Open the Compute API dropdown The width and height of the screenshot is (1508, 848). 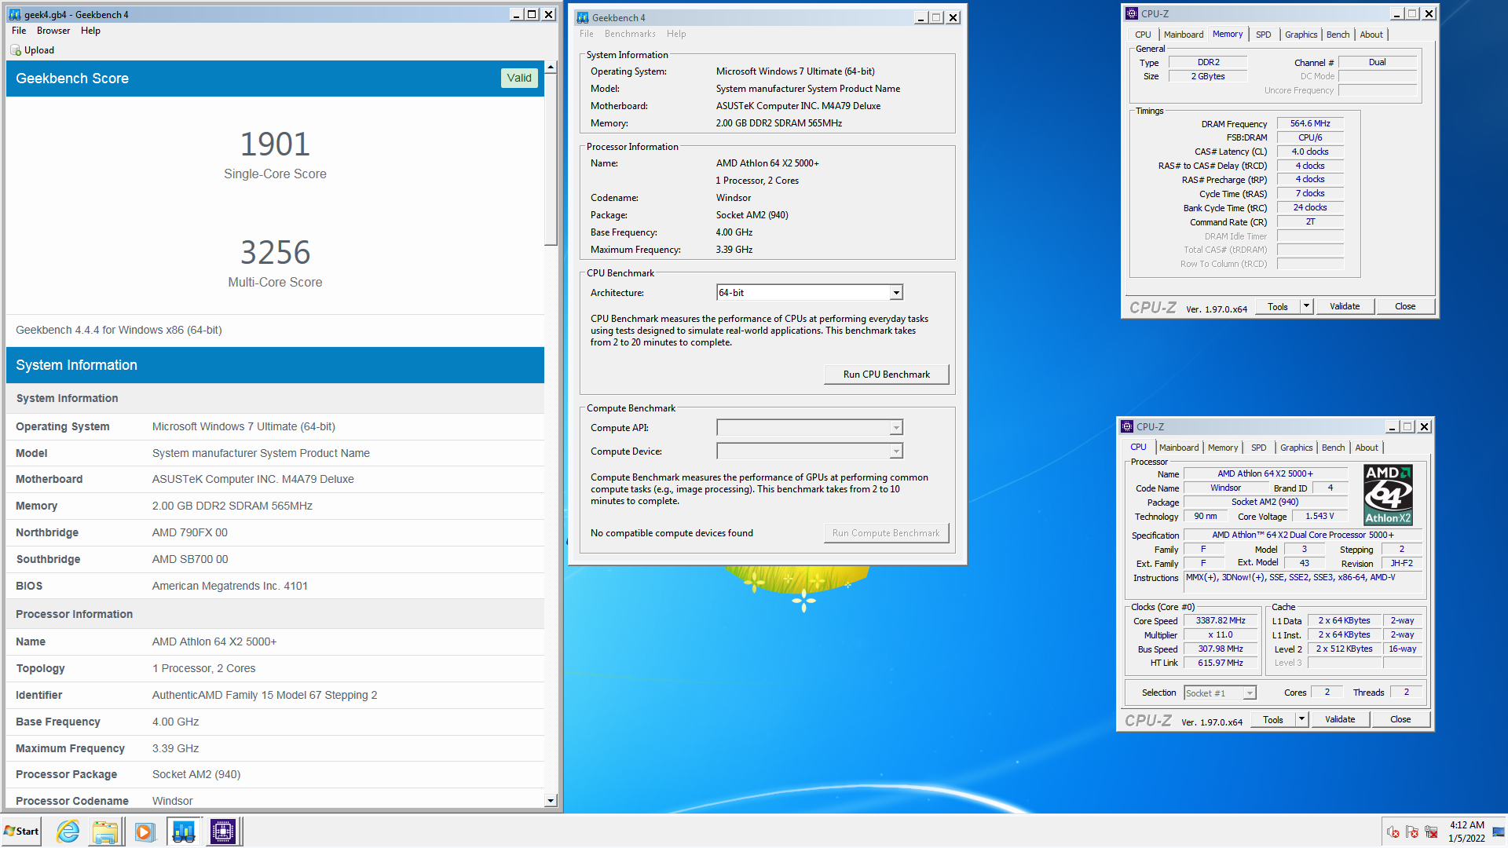pyautogui.click(x=895, y=428)
